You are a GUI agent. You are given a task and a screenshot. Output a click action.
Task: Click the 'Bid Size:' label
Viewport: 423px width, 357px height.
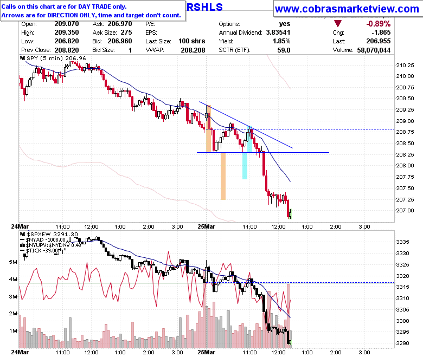[x=104, y=50]
